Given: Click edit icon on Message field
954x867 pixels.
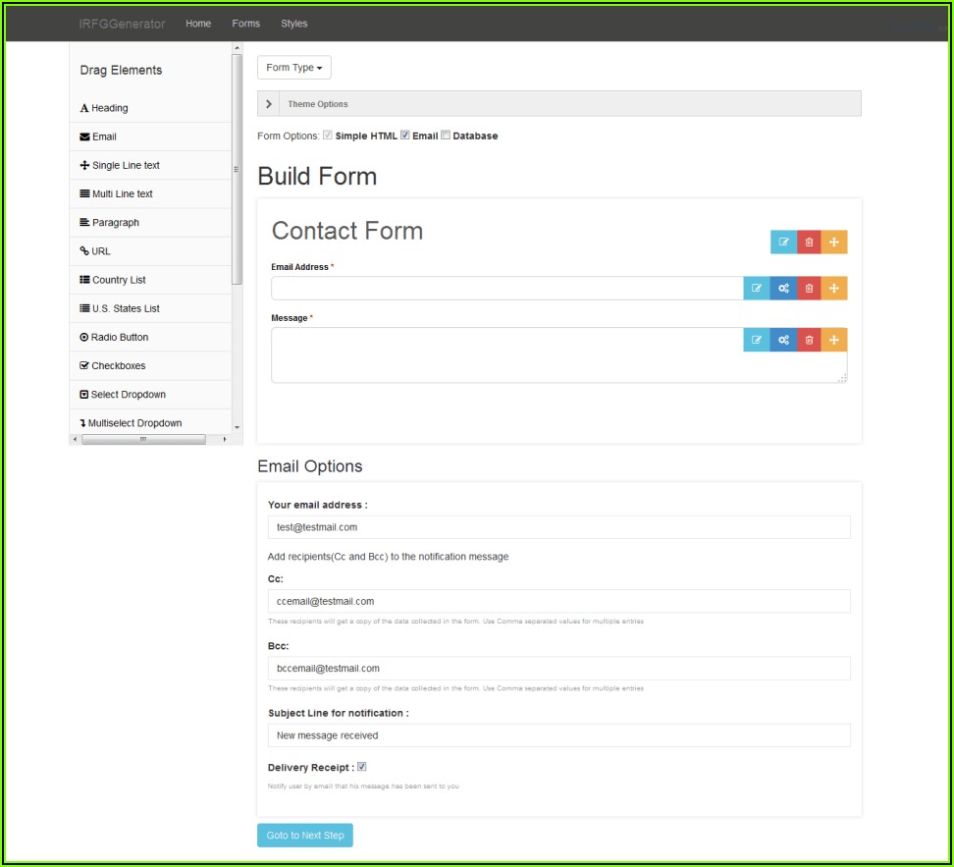Looking at the screenshot, I should (x=757, y=340).
